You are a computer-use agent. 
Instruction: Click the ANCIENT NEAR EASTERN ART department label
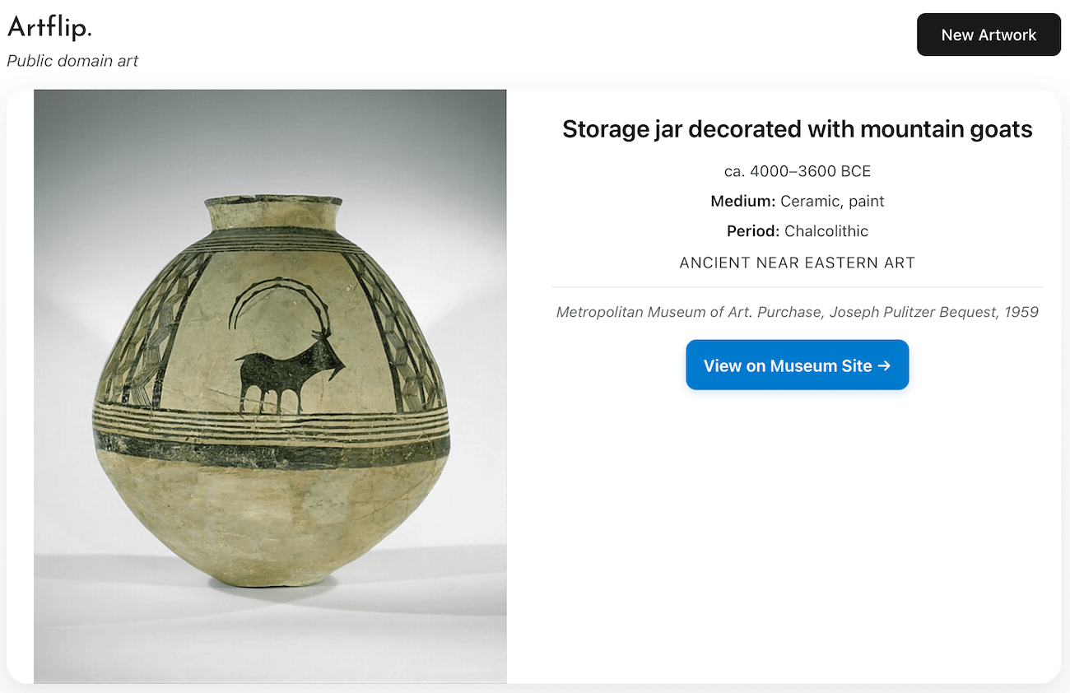pos(797,263)
